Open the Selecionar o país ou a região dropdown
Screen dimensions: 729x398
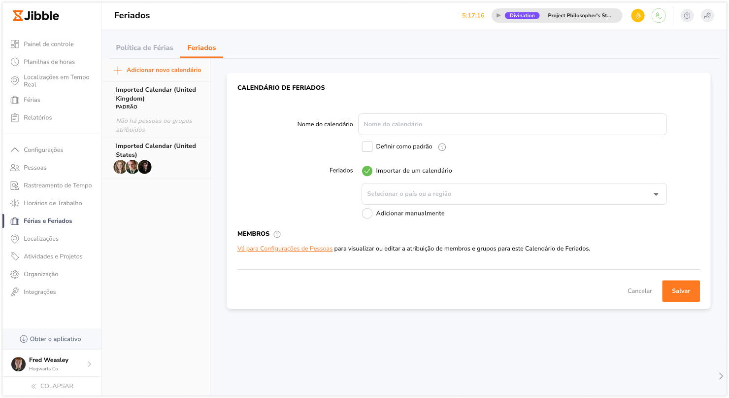[x=514, y=194]
